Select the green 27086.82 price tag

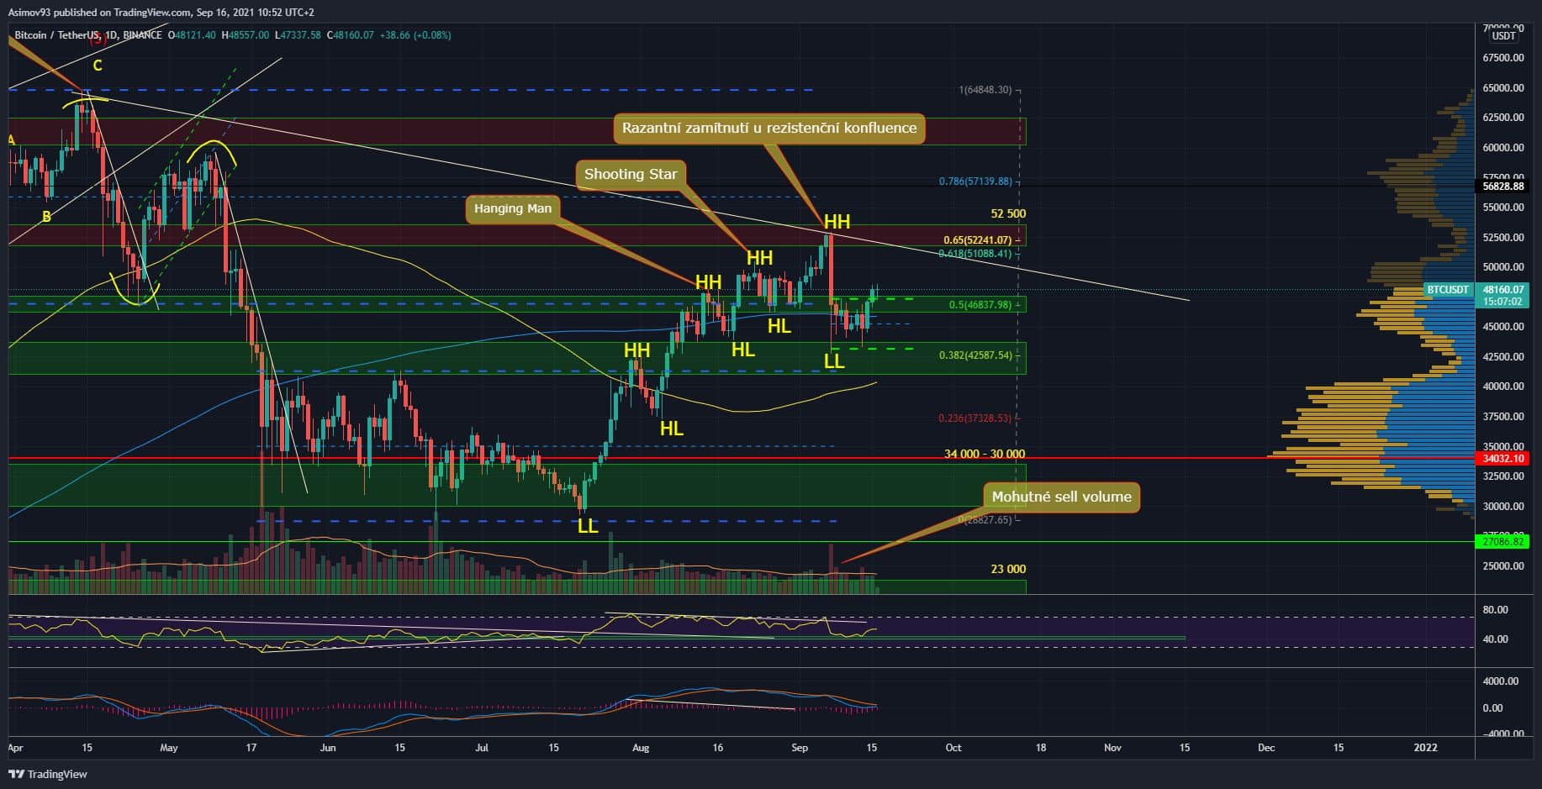coord(1503,542)
